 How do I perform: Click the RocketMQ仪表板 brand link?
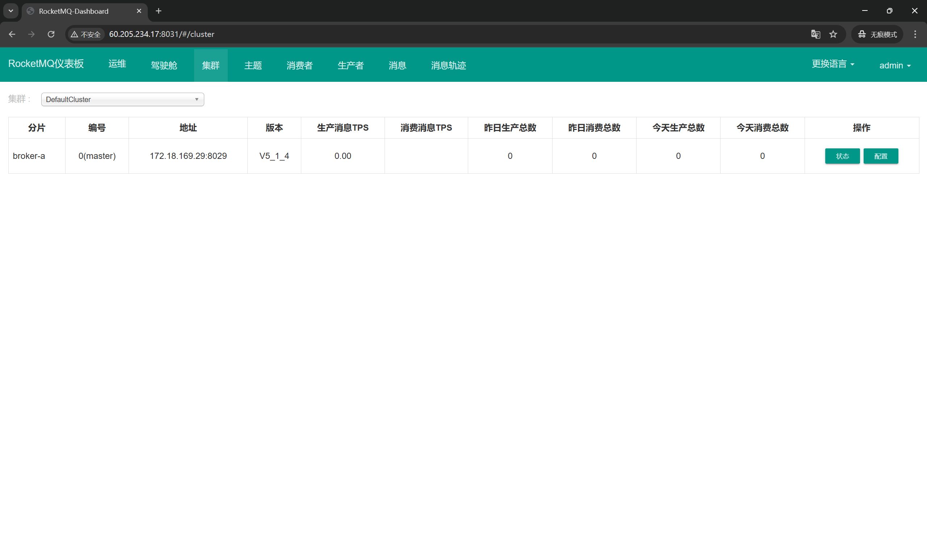[x=46, y=64]
